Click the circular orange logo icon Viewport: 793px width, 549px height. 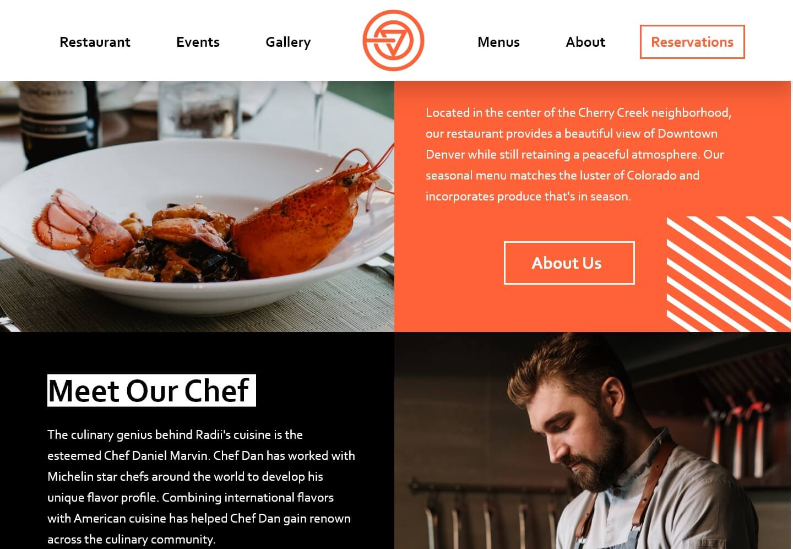(x=393, y=41)
